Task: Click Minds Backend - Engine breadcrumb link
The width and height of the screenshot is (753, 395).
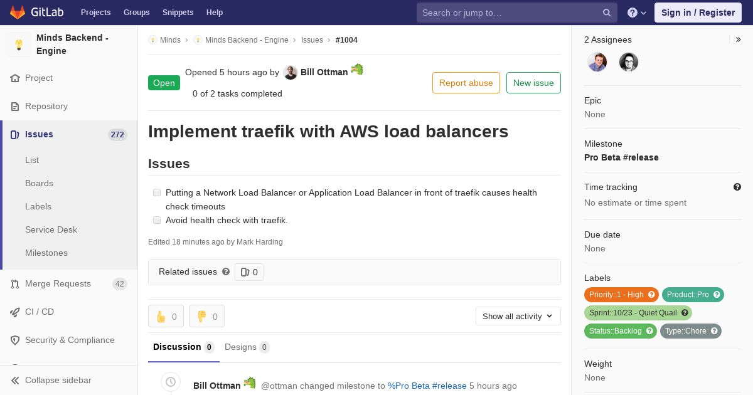Action: coord(247,40)
